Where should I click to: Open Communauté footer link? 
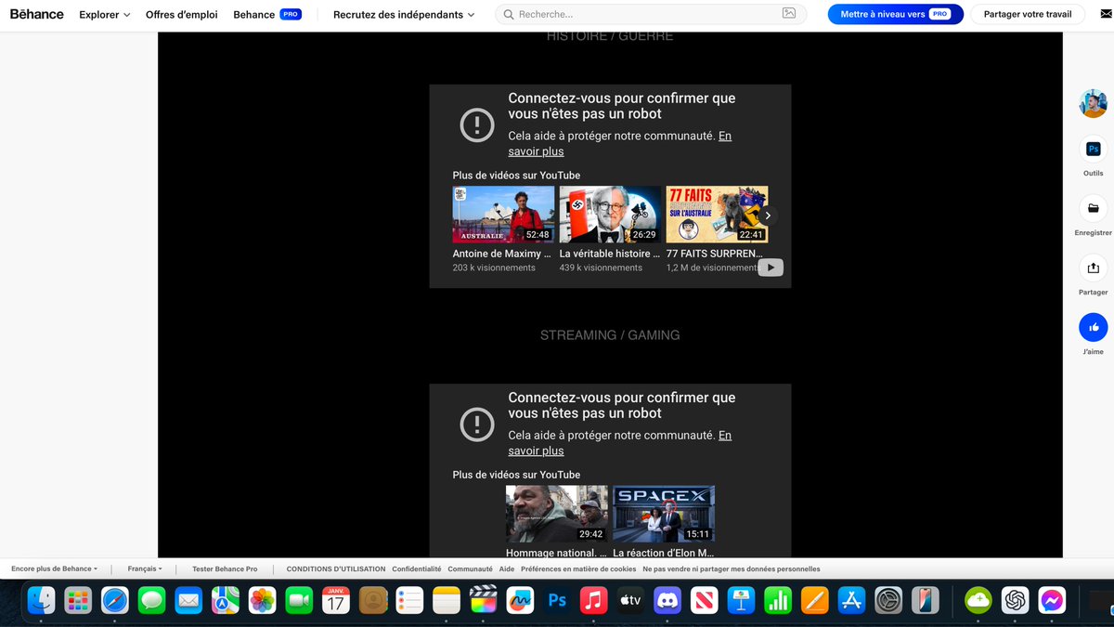pos(470,568)
